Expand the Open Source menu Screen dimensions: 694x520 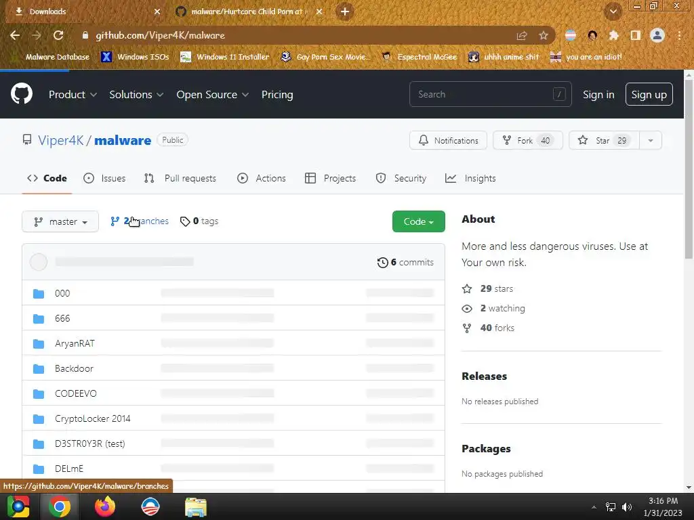(212, 94)
